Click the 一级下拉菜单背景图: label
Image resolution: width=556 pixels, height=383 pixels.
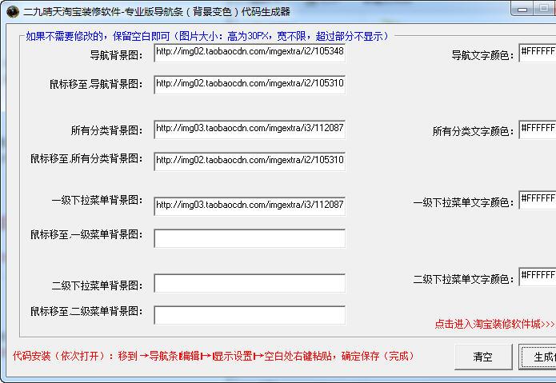point(97,200)
